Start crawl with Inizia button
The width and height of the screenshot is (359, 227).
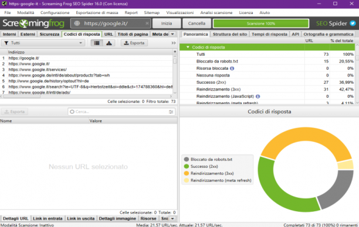point(167,23)
